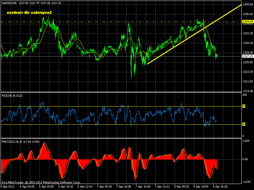Click the 1338.80 price scale value

tap(248, 5)
